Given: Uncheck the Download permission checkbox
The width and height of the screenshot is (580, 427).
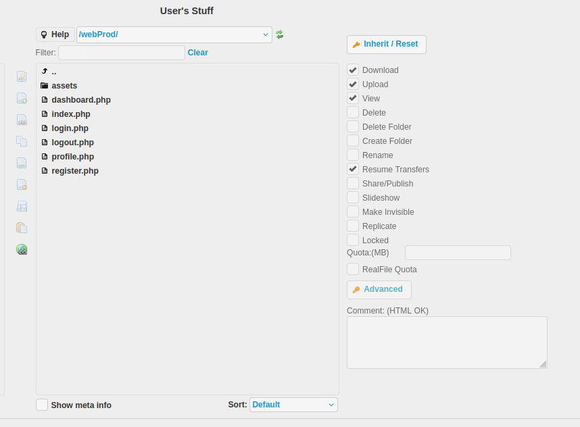Looking at the screenshot, I should pos(353,70).
